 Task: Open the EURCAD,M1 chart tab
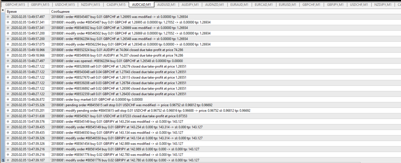point(264,5)
